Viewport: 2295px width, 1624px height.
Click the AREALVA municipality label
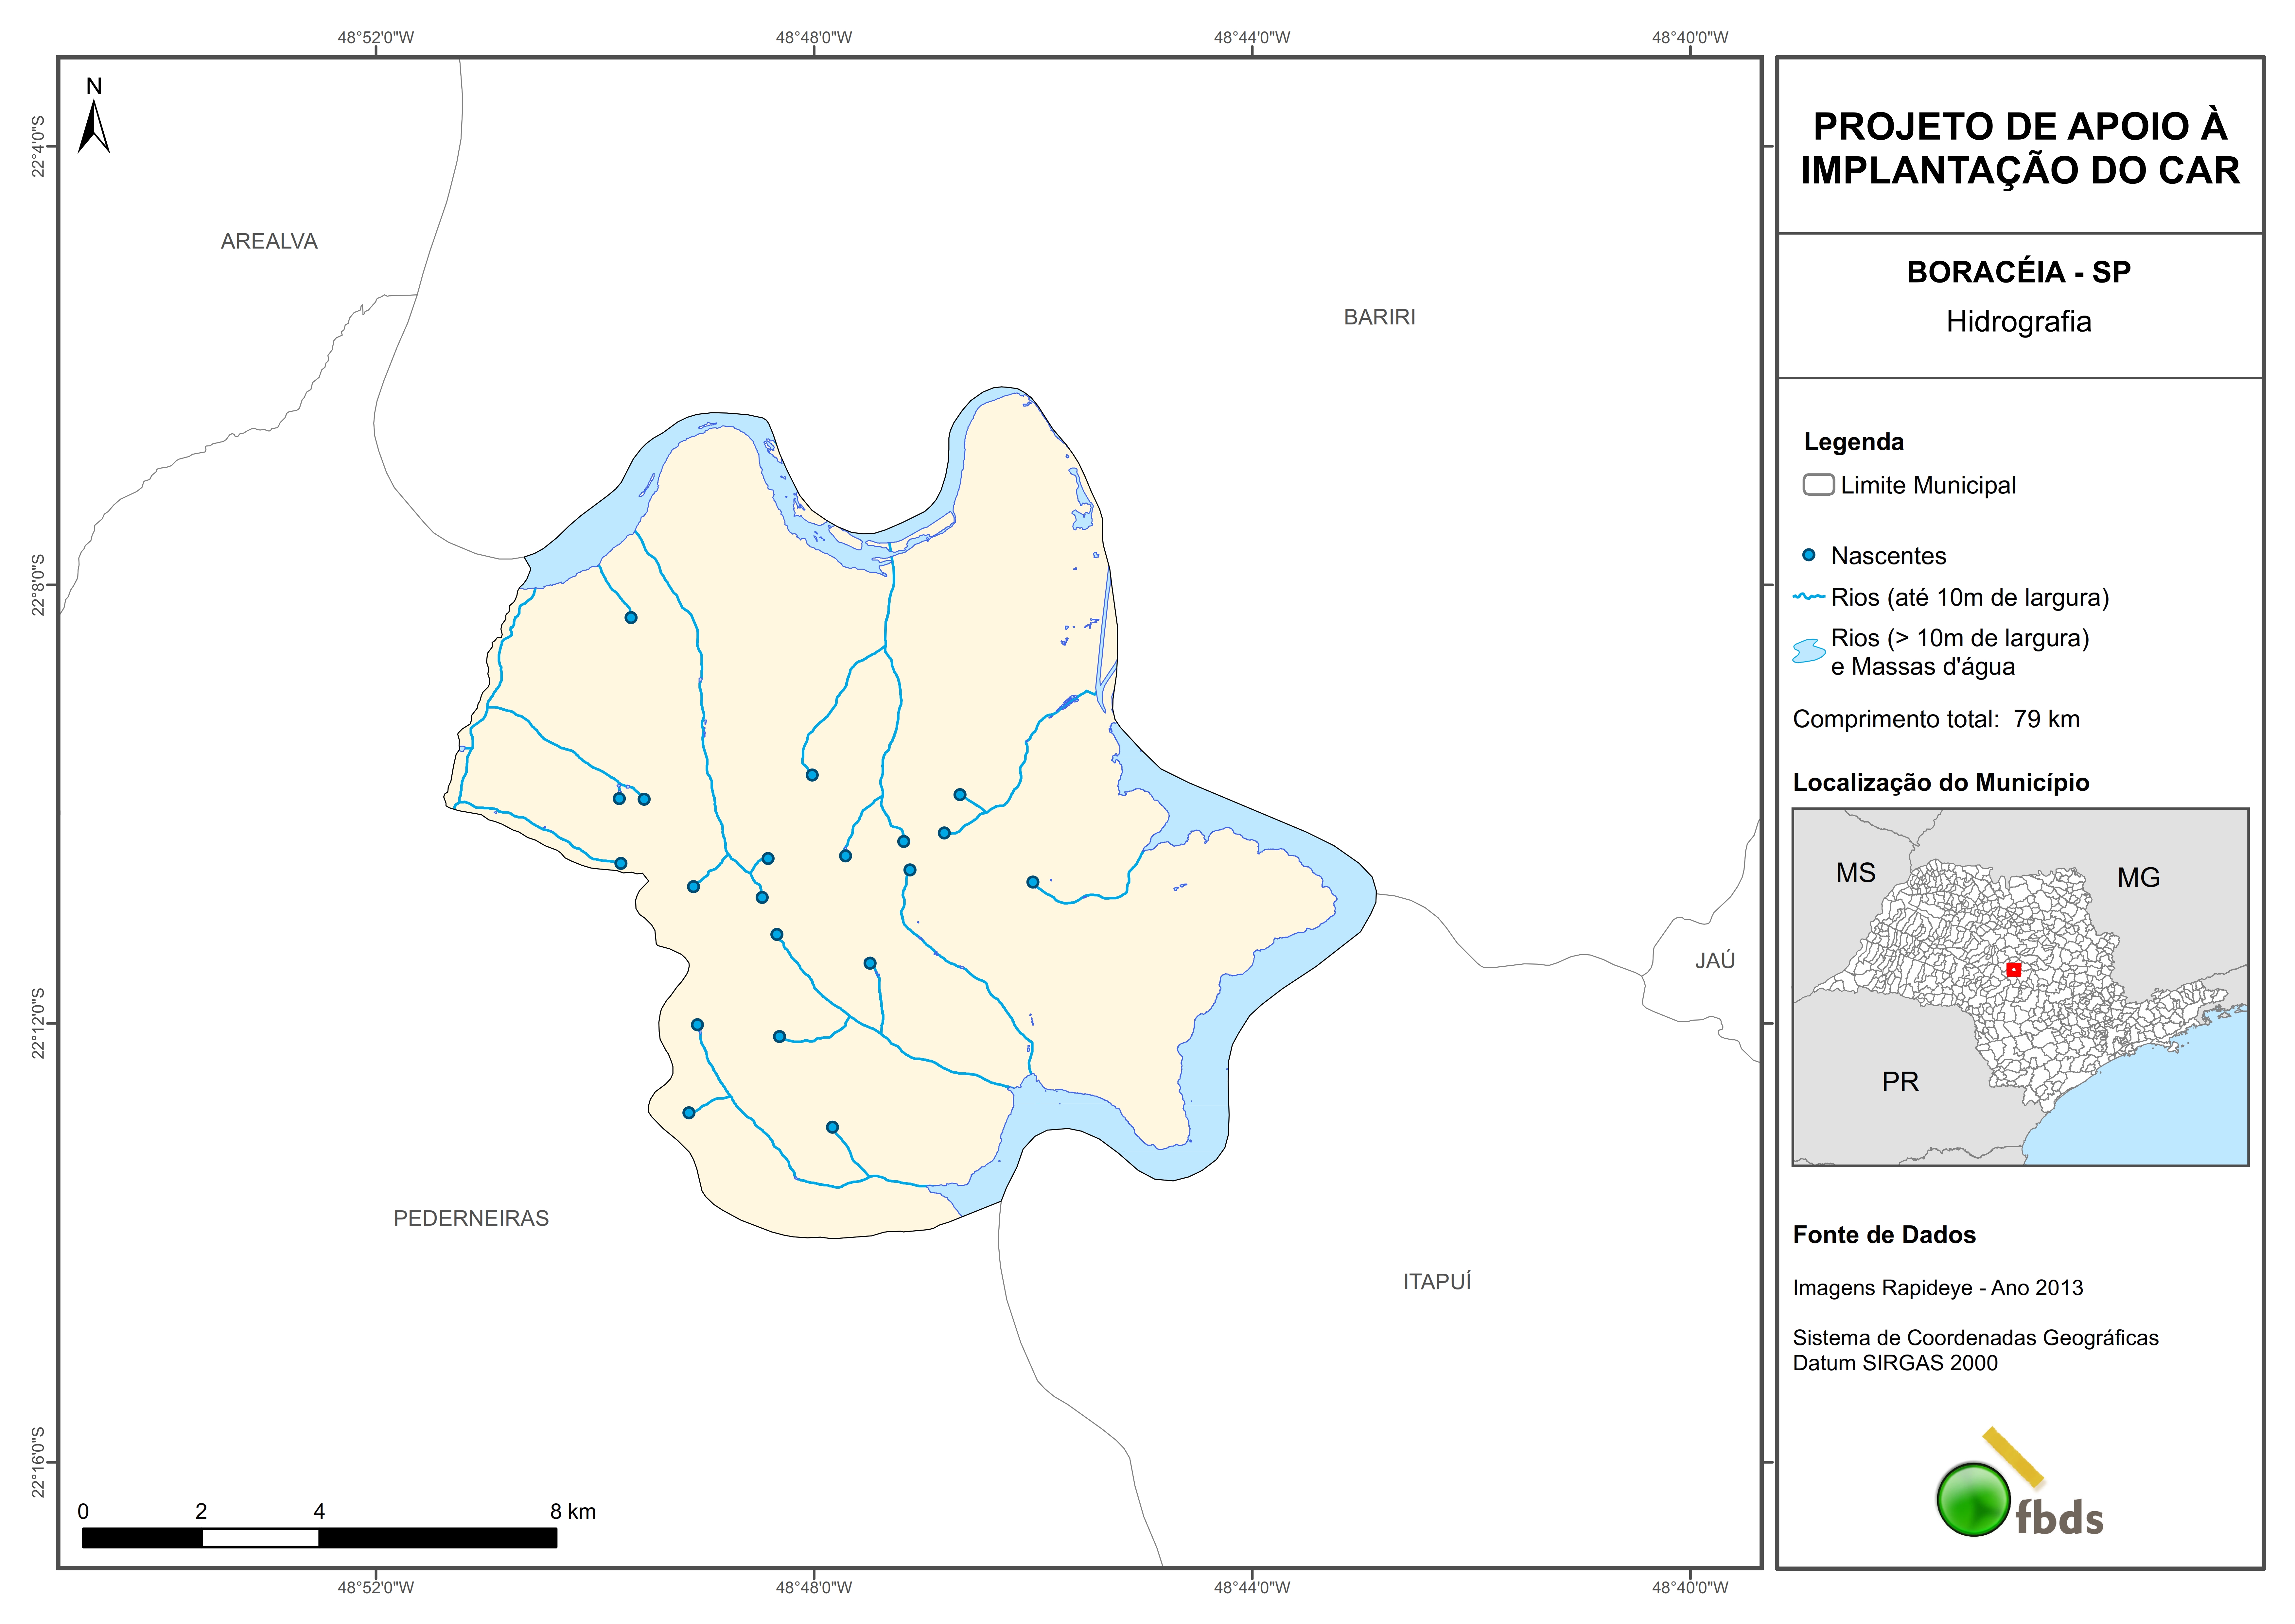pyautogui.click(x=269, y=241)
